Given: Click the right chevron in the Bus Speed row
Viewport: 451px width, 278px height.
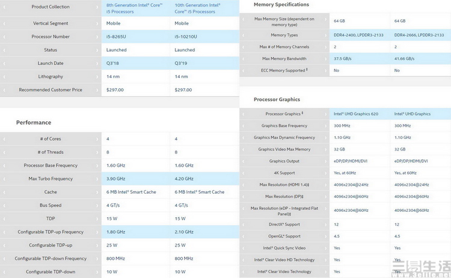Looking at the screenshot, I should pos(97,205).
